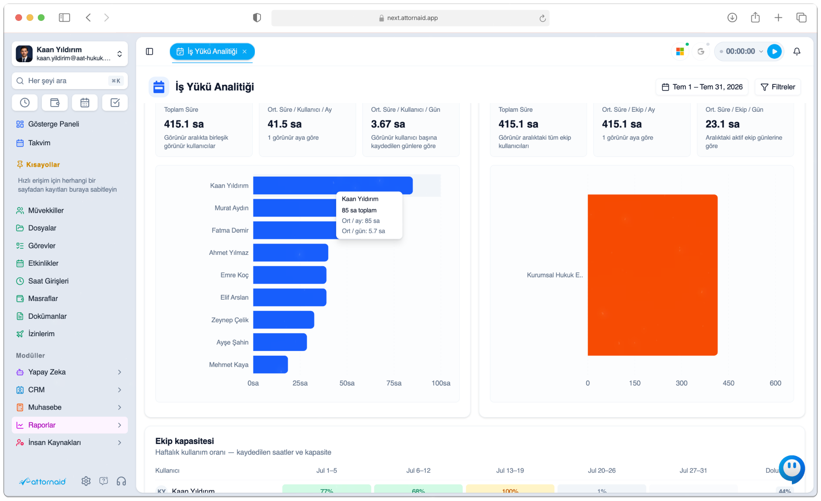Expand the Raporlar module
The image size is (821, 501).
click(70, 425)
